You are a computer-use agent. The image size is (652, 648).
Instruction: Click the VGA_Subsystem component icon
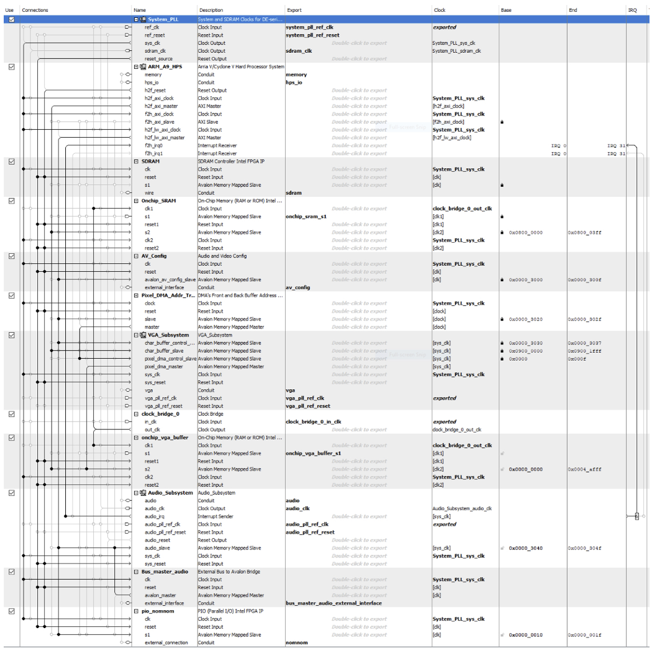(143, 335)
